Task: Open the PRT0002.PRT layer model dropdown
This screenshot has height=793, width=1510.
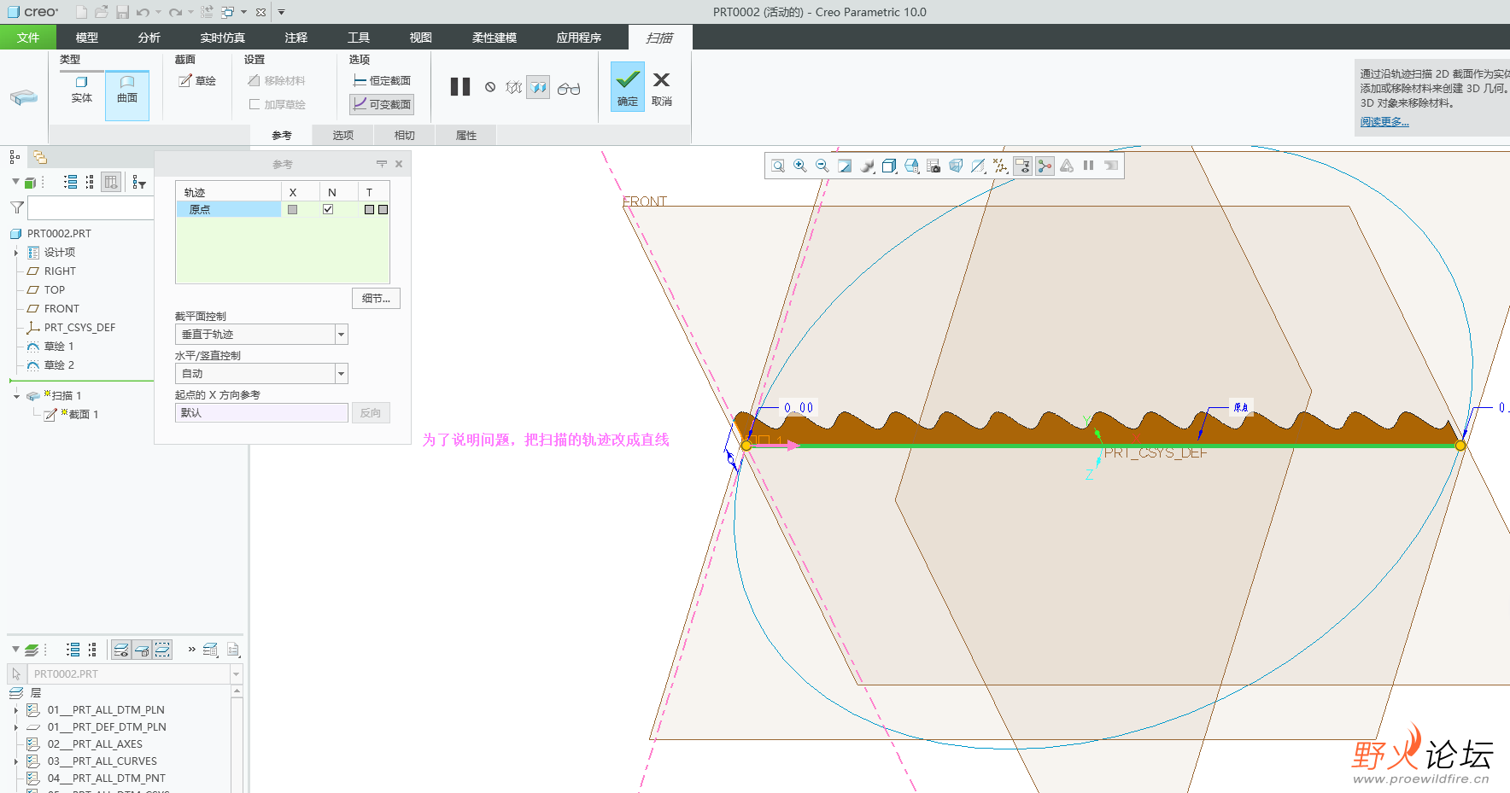Action: point(237,674)
